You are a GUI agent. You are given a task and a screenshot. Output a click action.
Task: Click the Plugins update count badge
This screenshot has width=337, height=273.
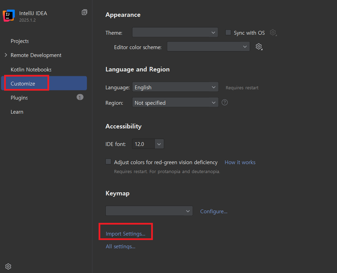pos(80,98)
